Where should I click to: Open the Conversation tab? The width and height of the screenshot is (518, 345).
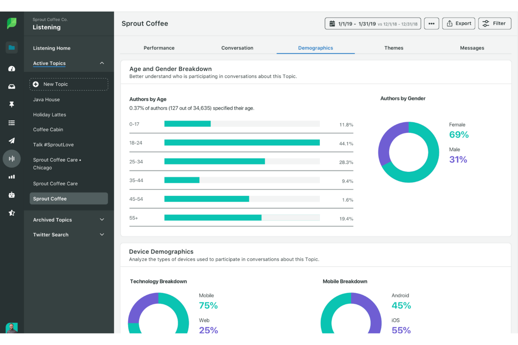pos(237,48)
